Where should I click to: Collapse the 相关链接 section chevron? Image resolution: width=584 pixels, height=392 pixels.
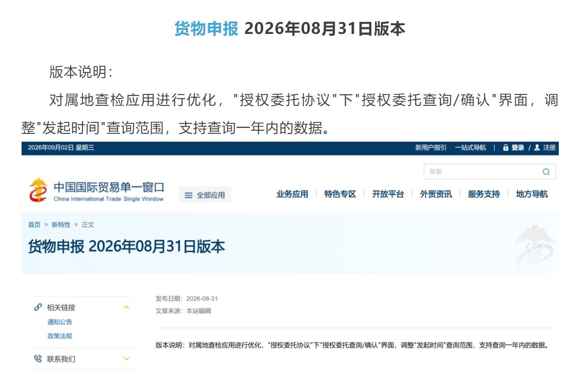pos(127,307)
